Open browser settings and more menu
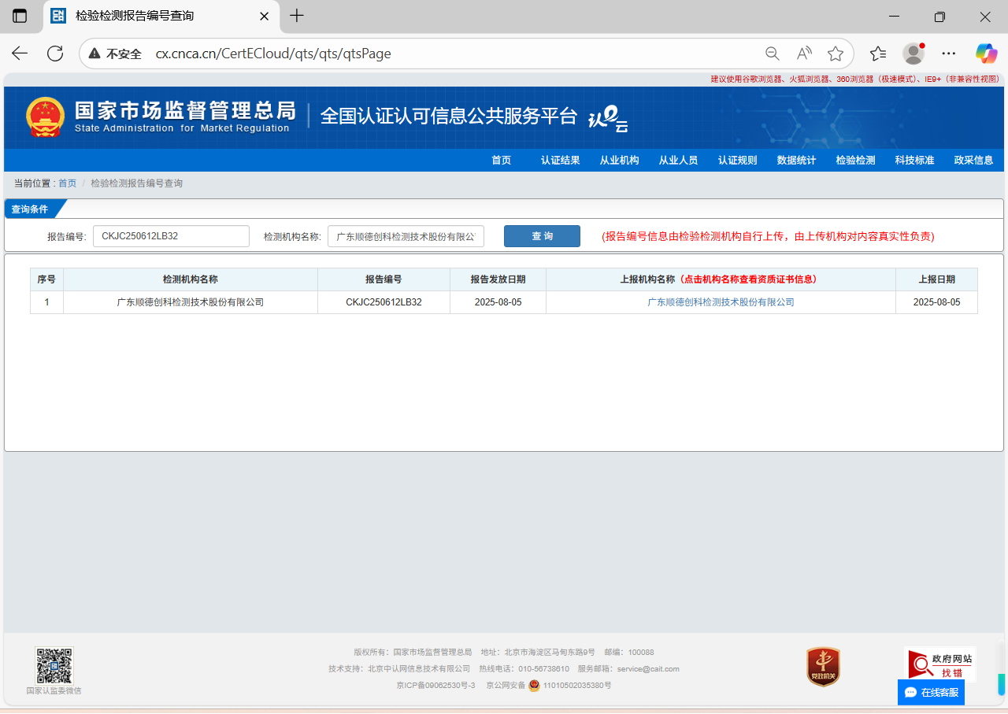1008x714 pixels. click(949, 54)
